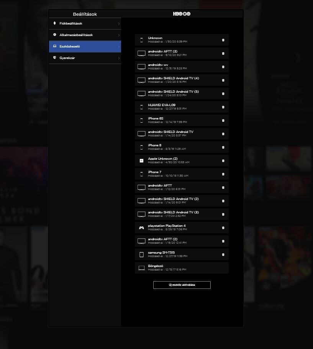Image resolution: width=313 pixels, height=349 pixels.
Task: Remove androidtv SHIELD Android TV (4) device
Action: [x=223, y=80]
